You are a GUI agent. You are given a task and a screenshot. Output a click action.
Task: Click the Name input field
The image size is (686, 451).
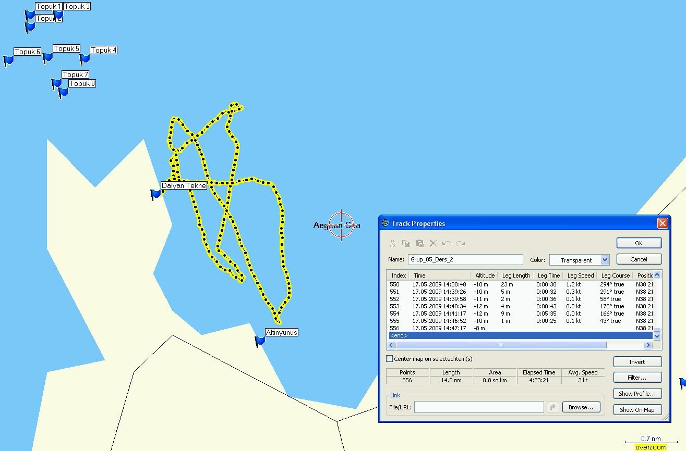coord(465,259)
